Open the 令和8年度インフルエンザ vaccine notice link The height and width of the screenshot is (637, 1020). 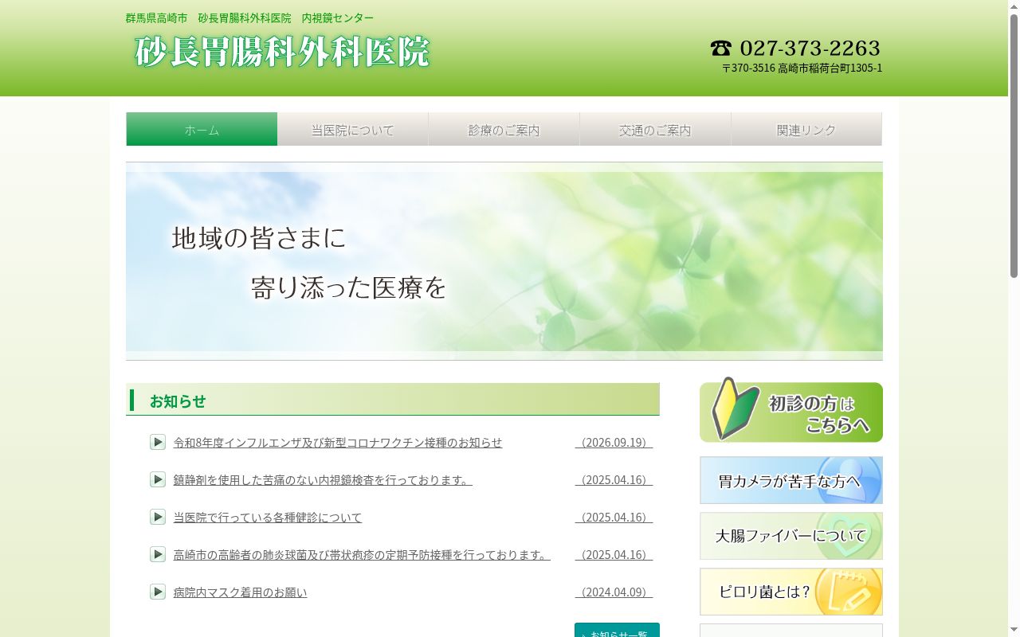point(338,443)
